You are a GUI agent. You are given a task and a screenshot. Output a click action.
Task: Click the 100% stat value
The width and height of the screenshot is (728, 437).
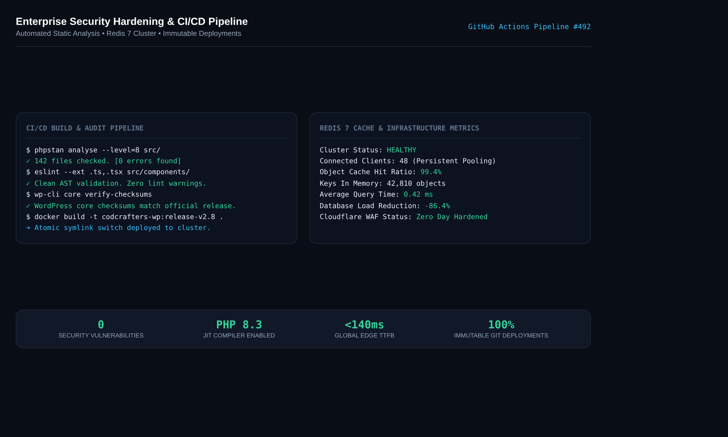tap(501, 325)
